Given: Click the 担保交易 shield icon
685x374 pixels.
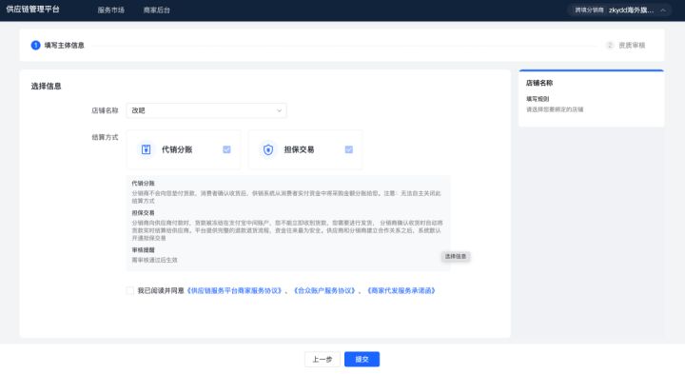Looking at the screenshot, I should 267,149.
